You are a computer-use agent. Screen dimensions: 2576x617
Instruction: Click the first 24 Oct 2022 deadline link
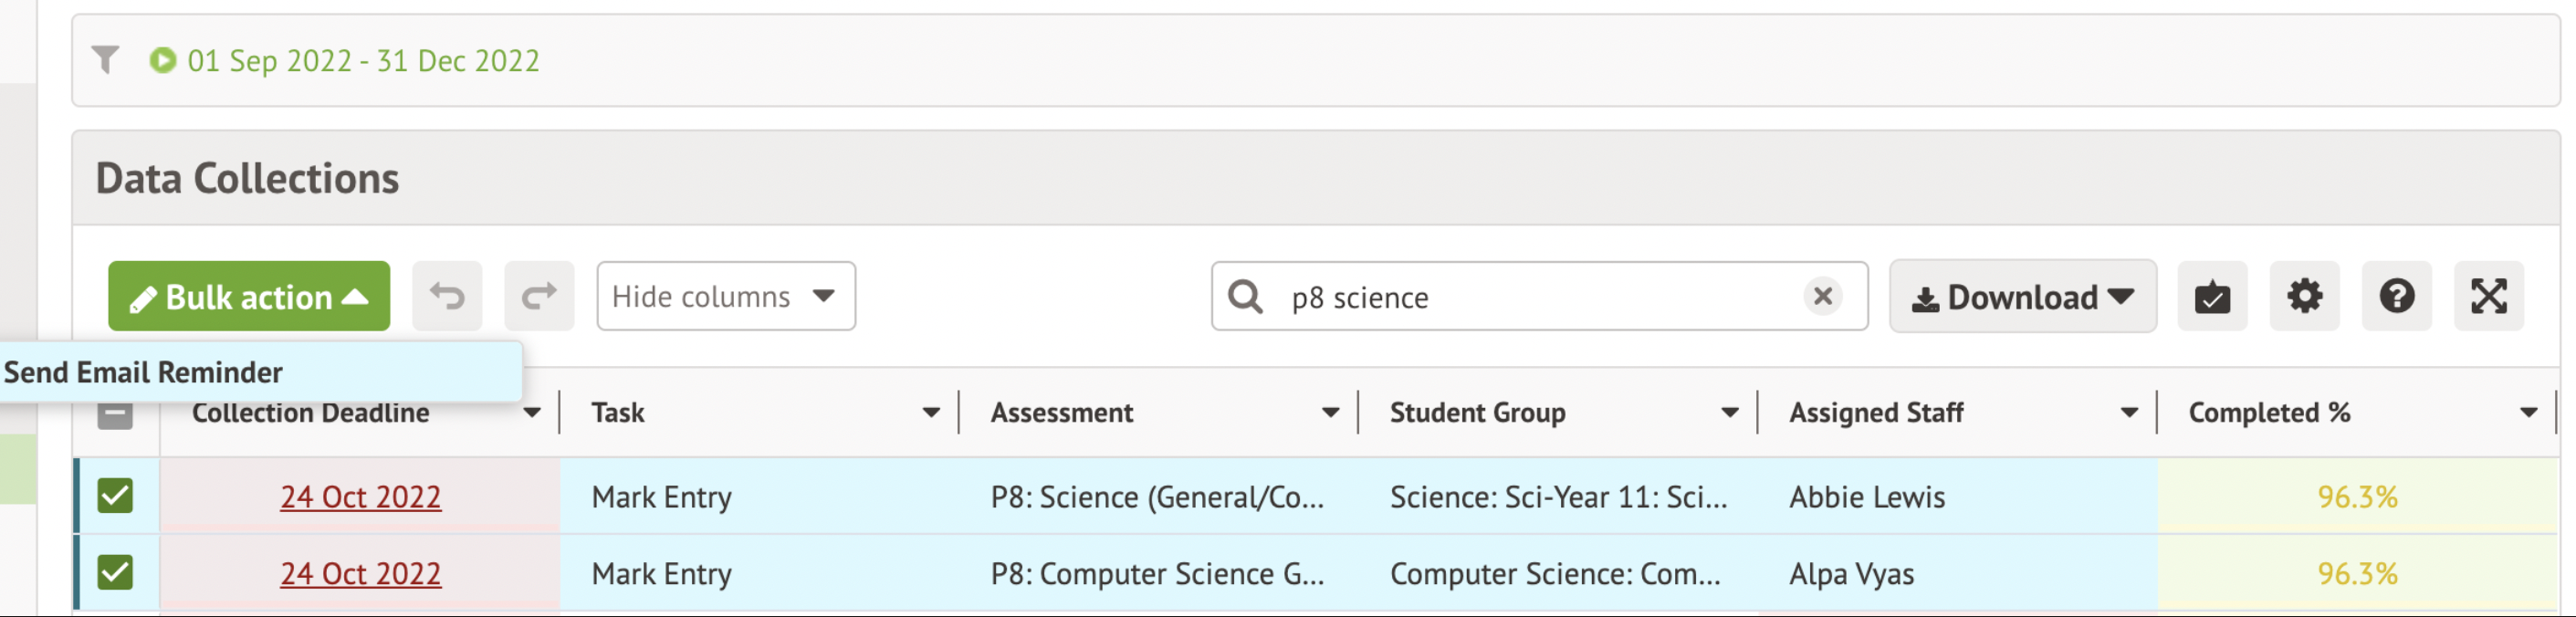[x=361, y=497]
